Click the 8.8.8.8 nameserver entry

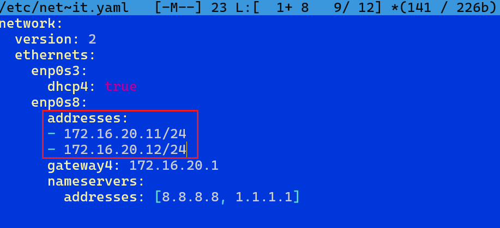point(191,197)
